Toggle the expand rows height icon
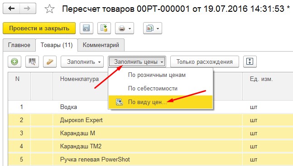This screenshot has width=293, height=166. pos(250,62)
